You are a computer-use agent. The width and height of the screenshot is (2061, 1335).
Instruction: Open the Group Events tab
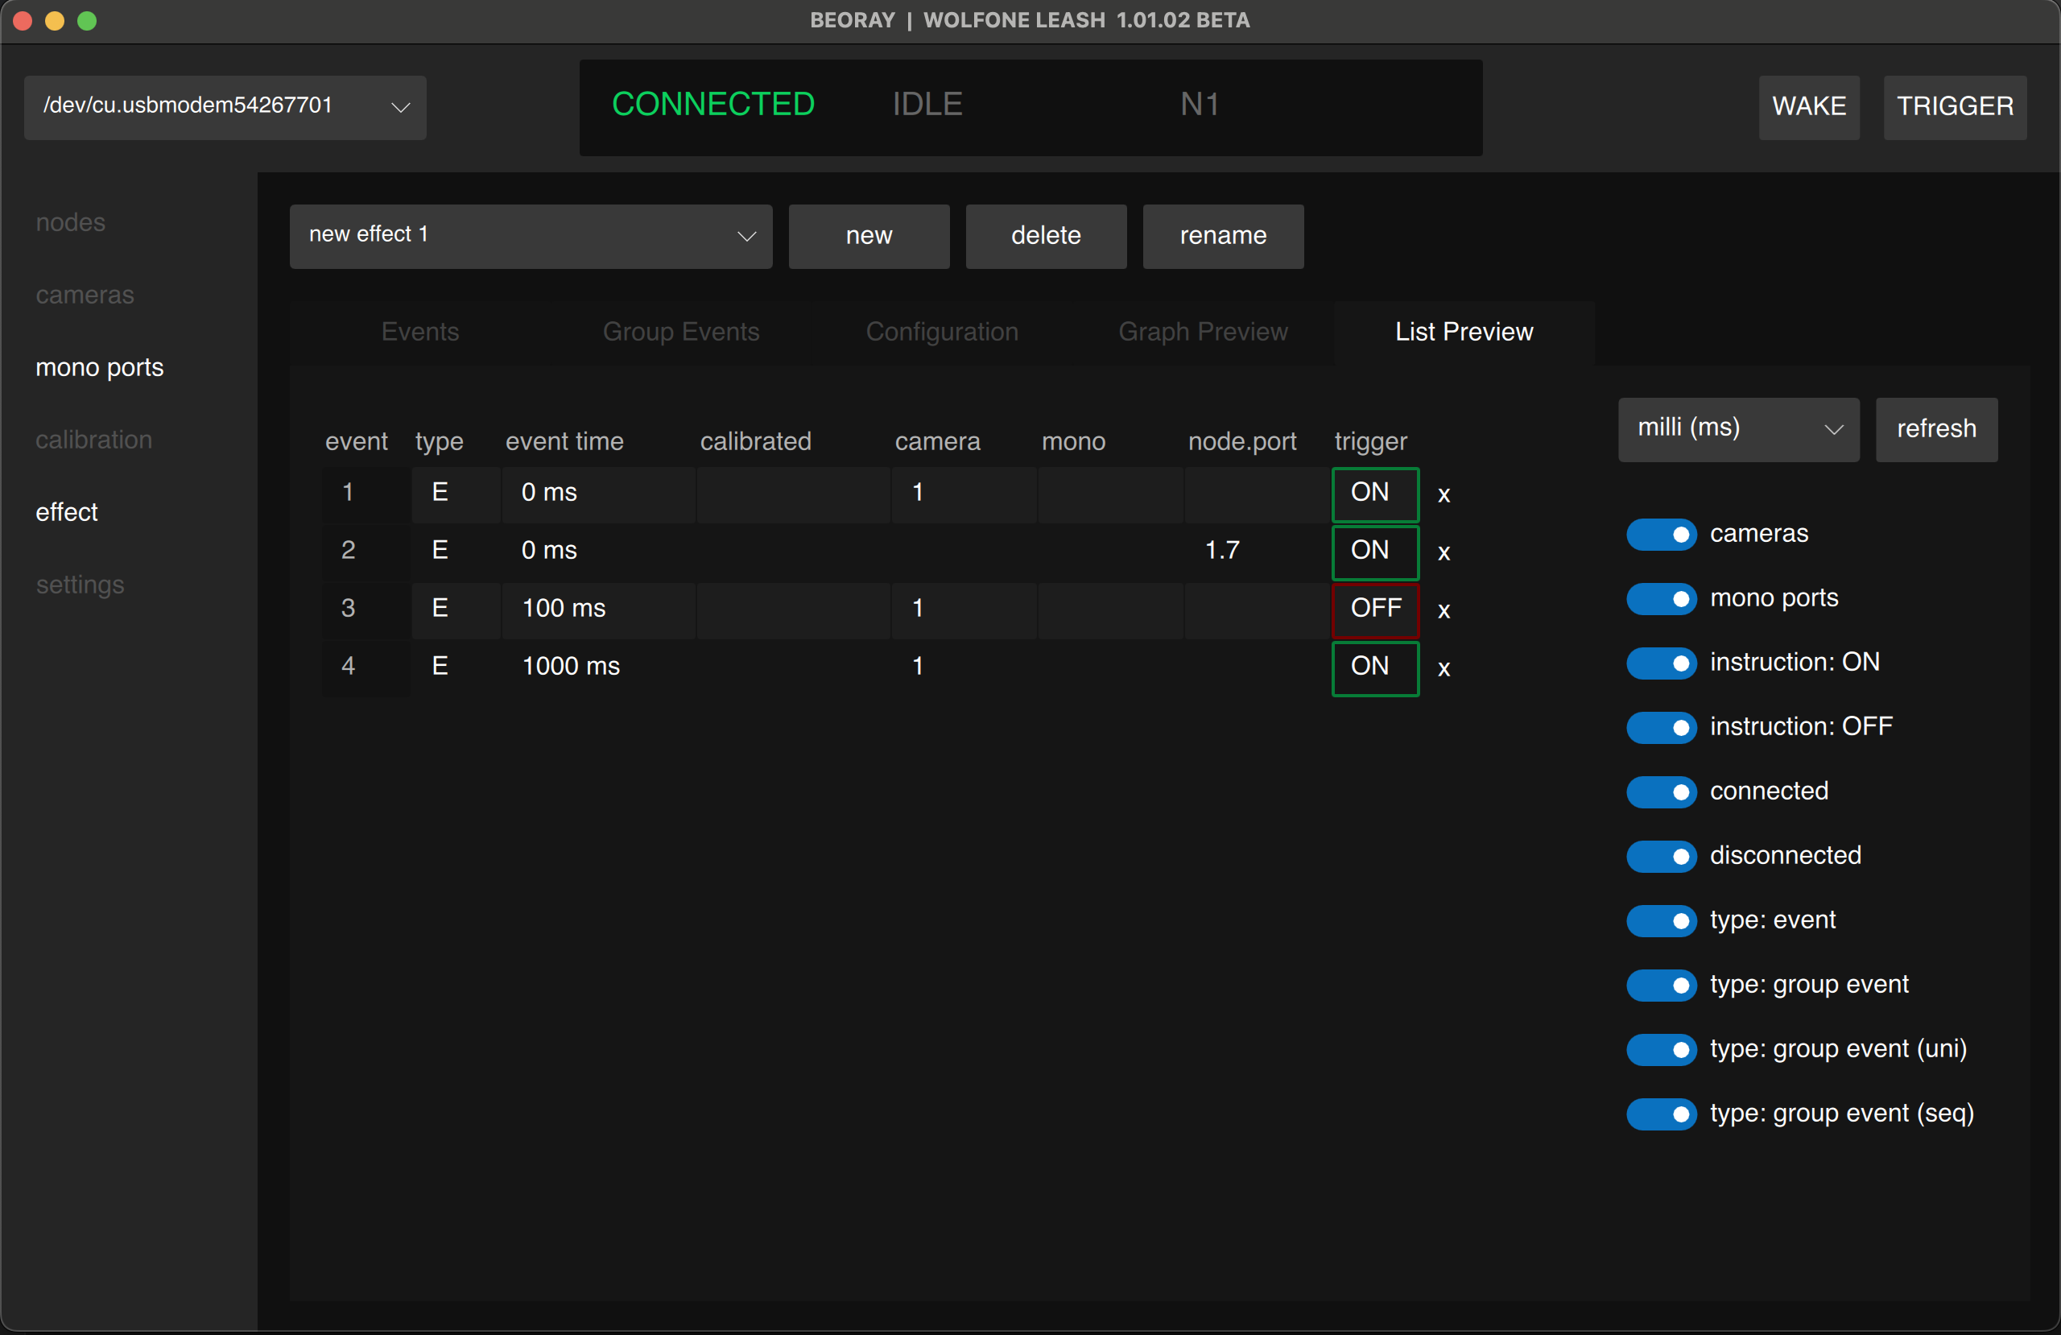[x=680, y=332]
